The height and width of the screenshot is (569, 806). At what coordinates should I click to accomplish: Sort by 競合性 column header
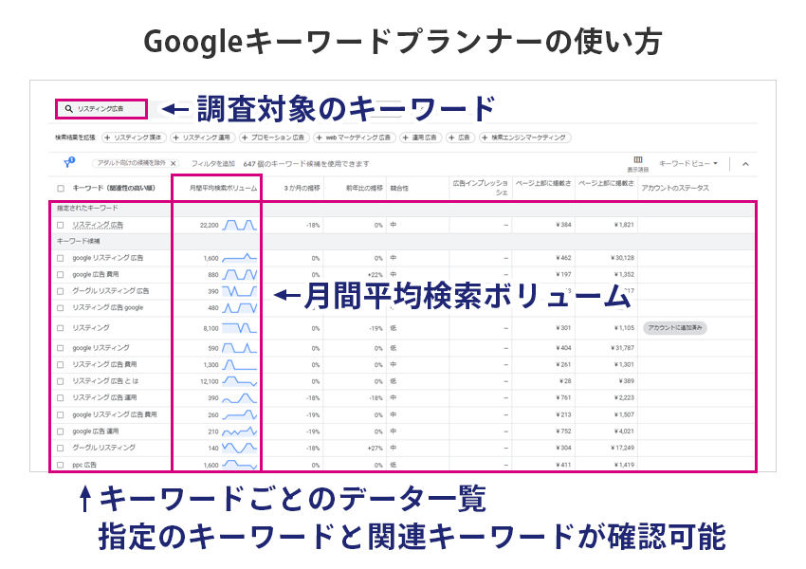[399, 188]
